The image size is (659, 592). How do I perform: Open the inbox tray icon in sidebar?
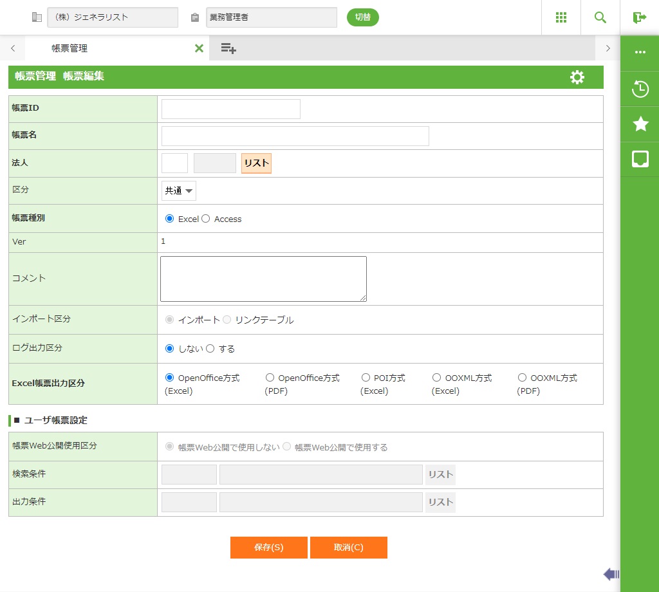640,159
